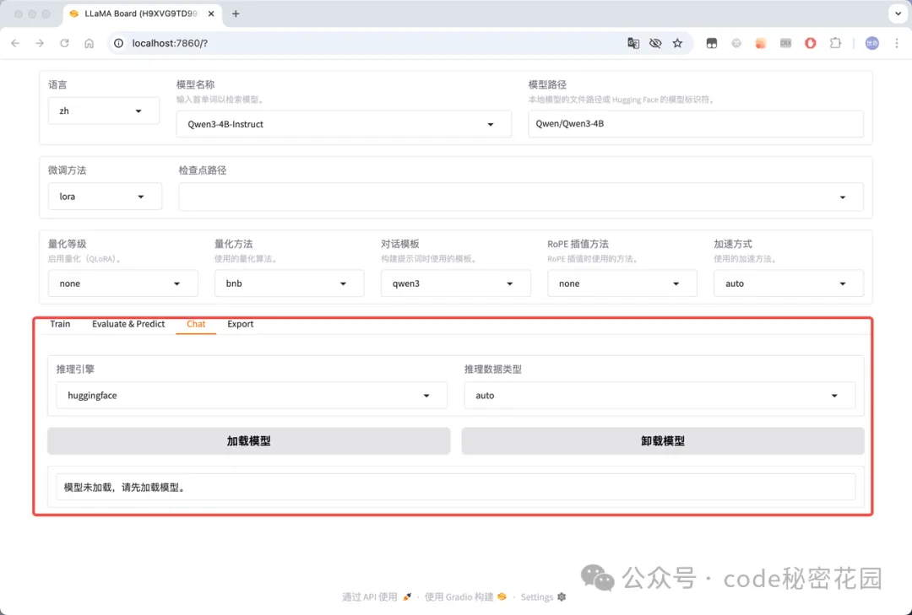Open Gradio Settings gear at footer
This screenshot has height=615, width=912.
pos(562,597)
